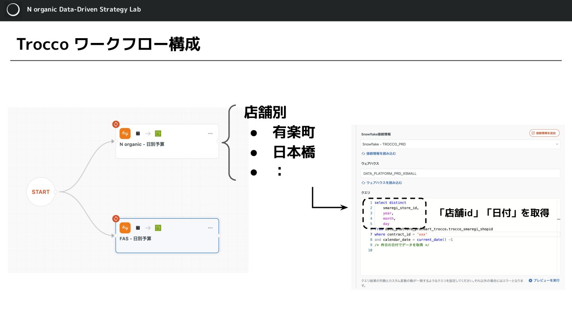Click the 日本橋 bullet text

(x=294, y=152)
